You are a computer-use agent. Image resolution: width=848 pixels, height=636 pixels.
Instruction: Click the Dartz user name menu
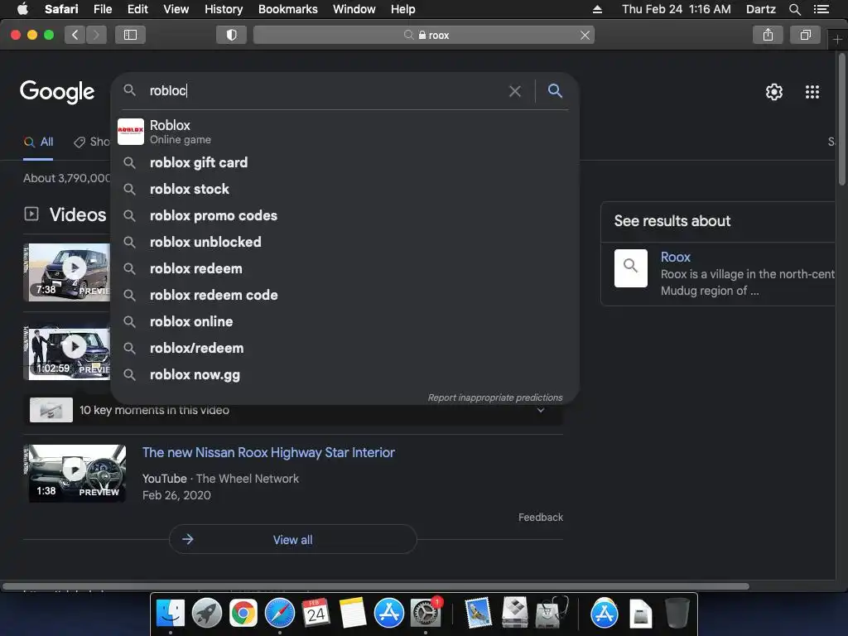click(x=760, y=9)
